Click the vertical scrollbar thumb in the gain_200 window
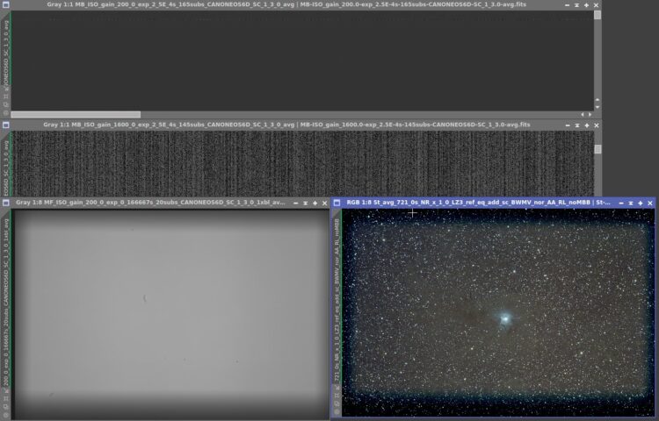This screenshot has height=421, width=659. click(x=597, y=15)
